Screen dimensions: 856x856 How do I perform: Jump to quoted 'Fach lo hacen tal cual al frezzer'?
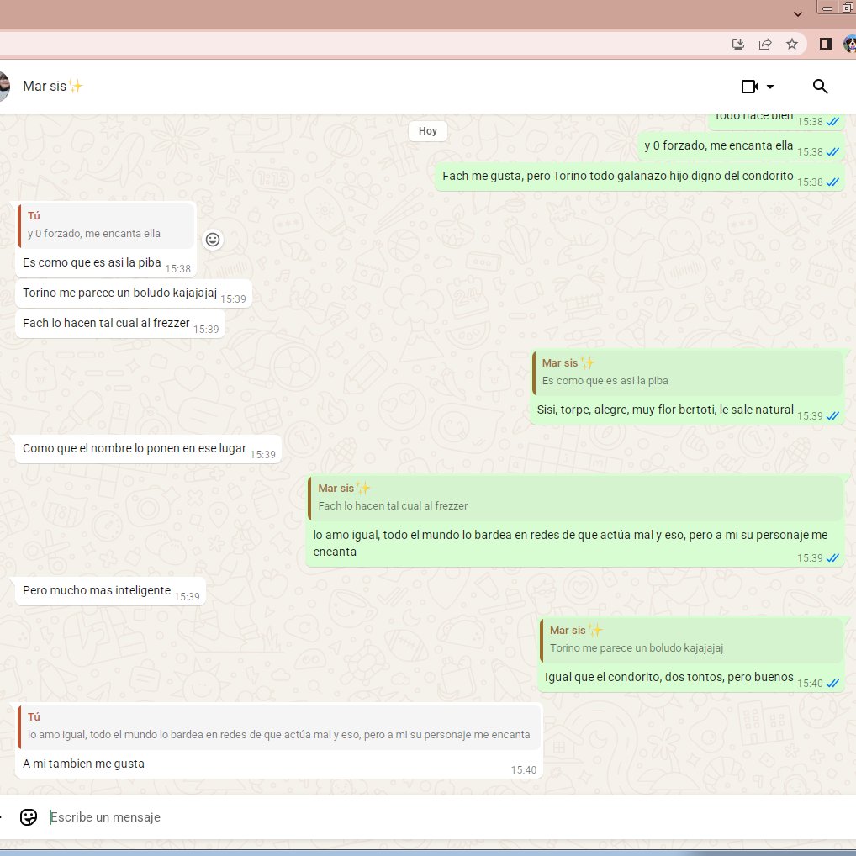pyautogui.click(x=575, y=497)
